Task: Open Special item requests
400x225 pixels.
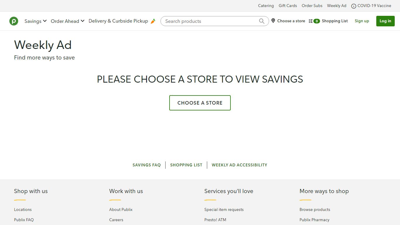Action: coord(224,209)
